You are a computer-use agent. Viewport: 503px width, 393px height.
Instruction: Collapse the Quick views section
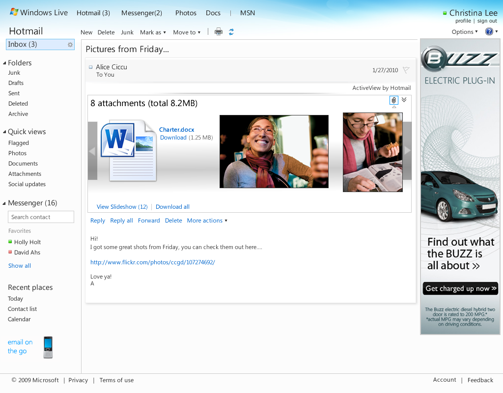4,132
